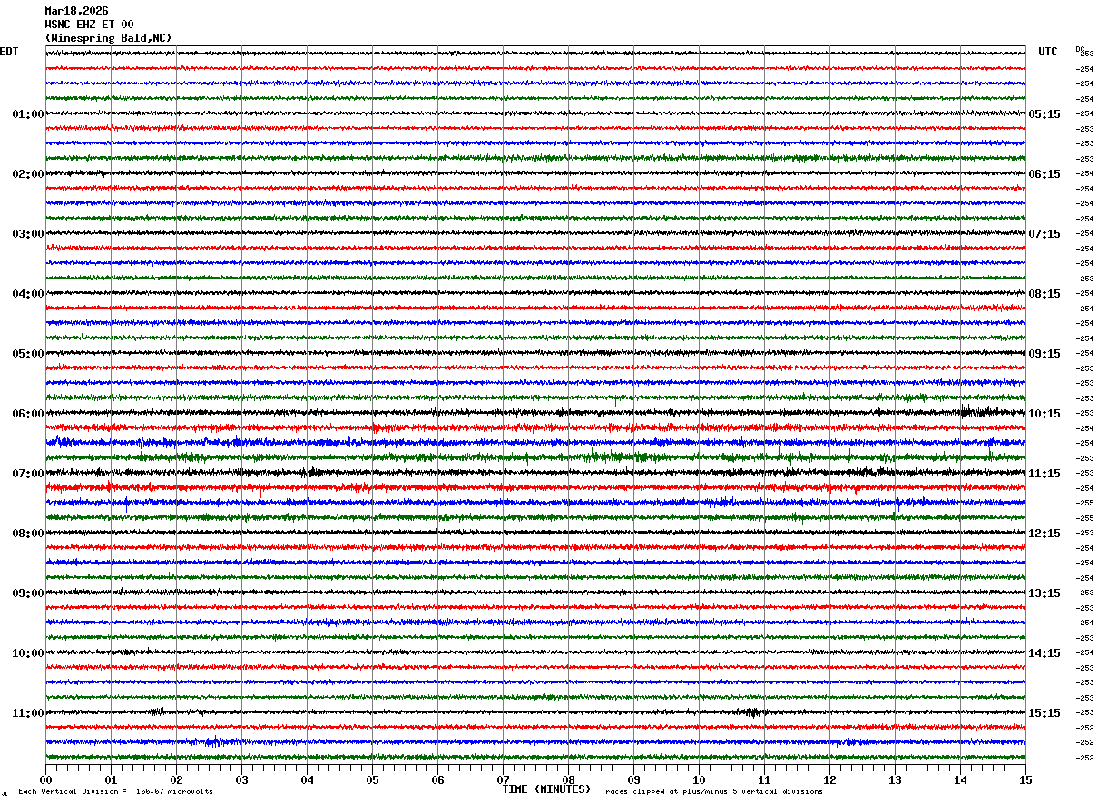Click the EDT timezone header label
The height and width of the screenshot is (804, 1098).
(9, 52)
